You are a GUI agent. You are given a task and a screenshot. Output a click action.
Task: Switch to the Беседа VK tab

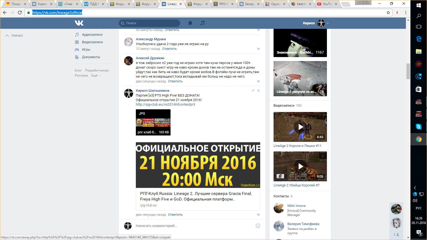[x=250, y=4]
